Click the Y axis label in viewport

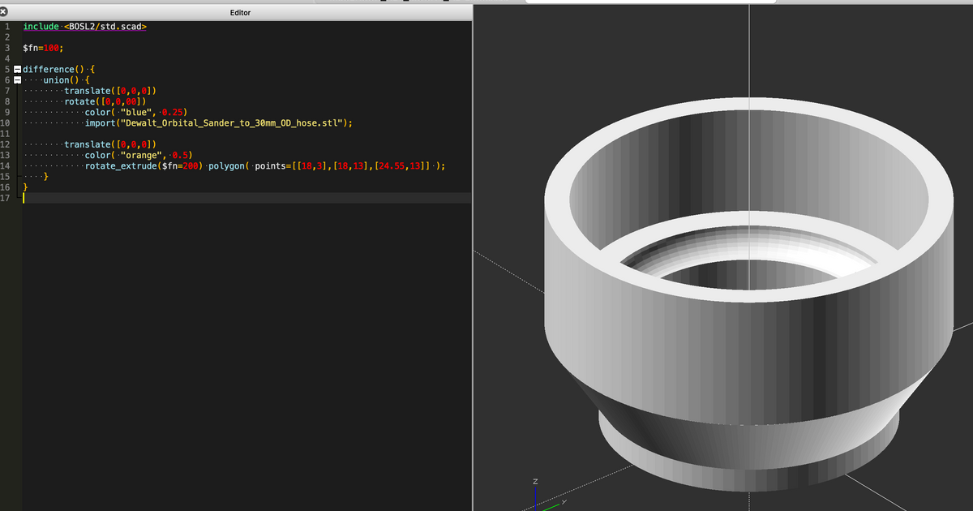coord(564,503)
